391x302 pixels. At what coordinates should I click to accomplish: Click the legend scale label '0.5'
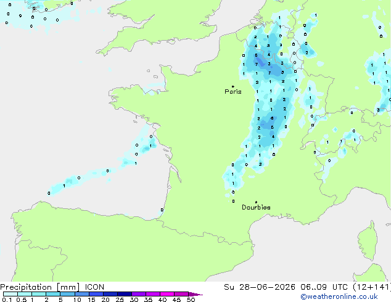tap(21, 300)
